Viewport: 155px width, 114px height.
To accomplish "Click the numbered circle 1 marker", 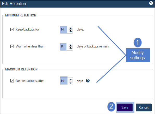I will (138, 42).
